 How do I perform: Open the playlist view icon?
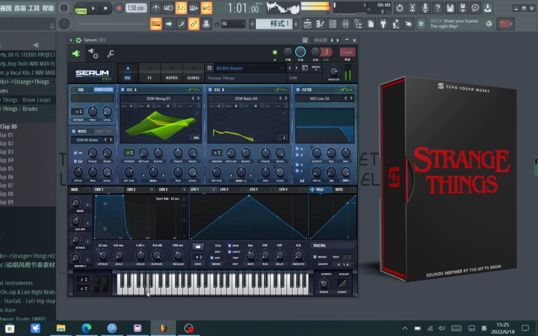[x=308, y=24]
